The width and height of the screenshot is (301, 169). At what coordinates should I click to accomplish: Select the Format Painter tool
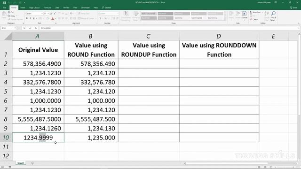[x=16, y=19]
